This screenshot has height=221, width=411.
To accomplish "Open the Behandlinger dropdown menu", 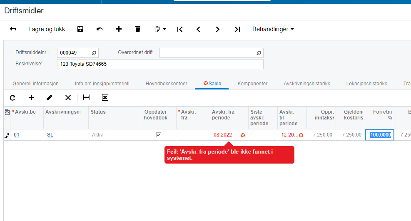I will point(273,29).
